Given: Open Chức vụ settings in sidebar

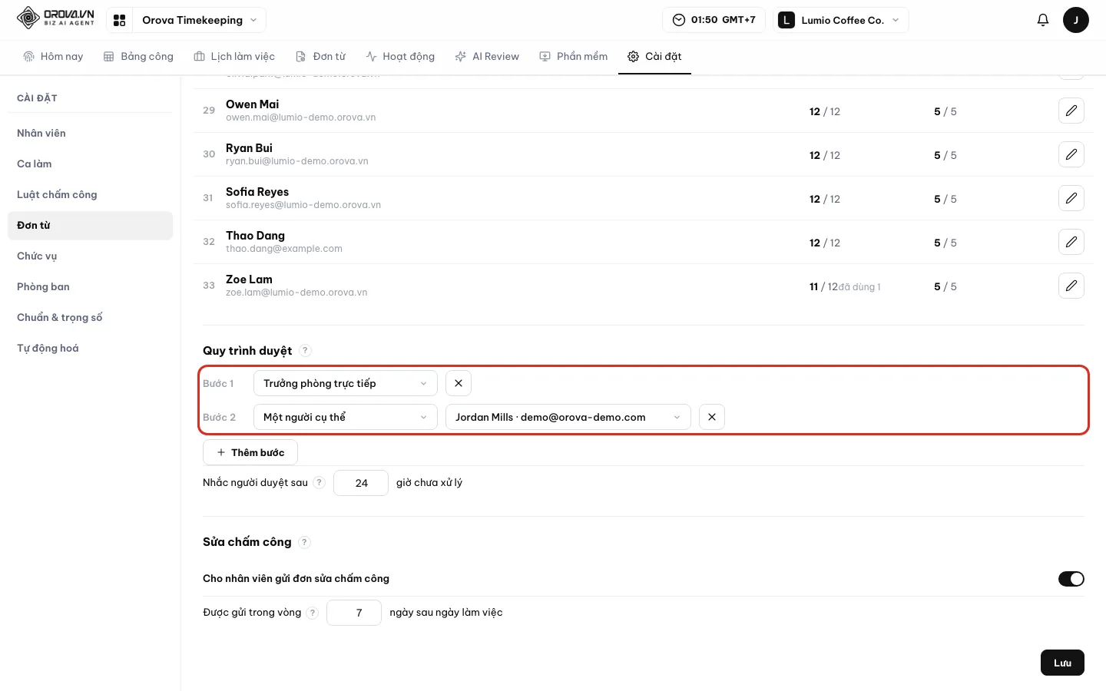Looking at the screenshot, I should coord(90,256).
